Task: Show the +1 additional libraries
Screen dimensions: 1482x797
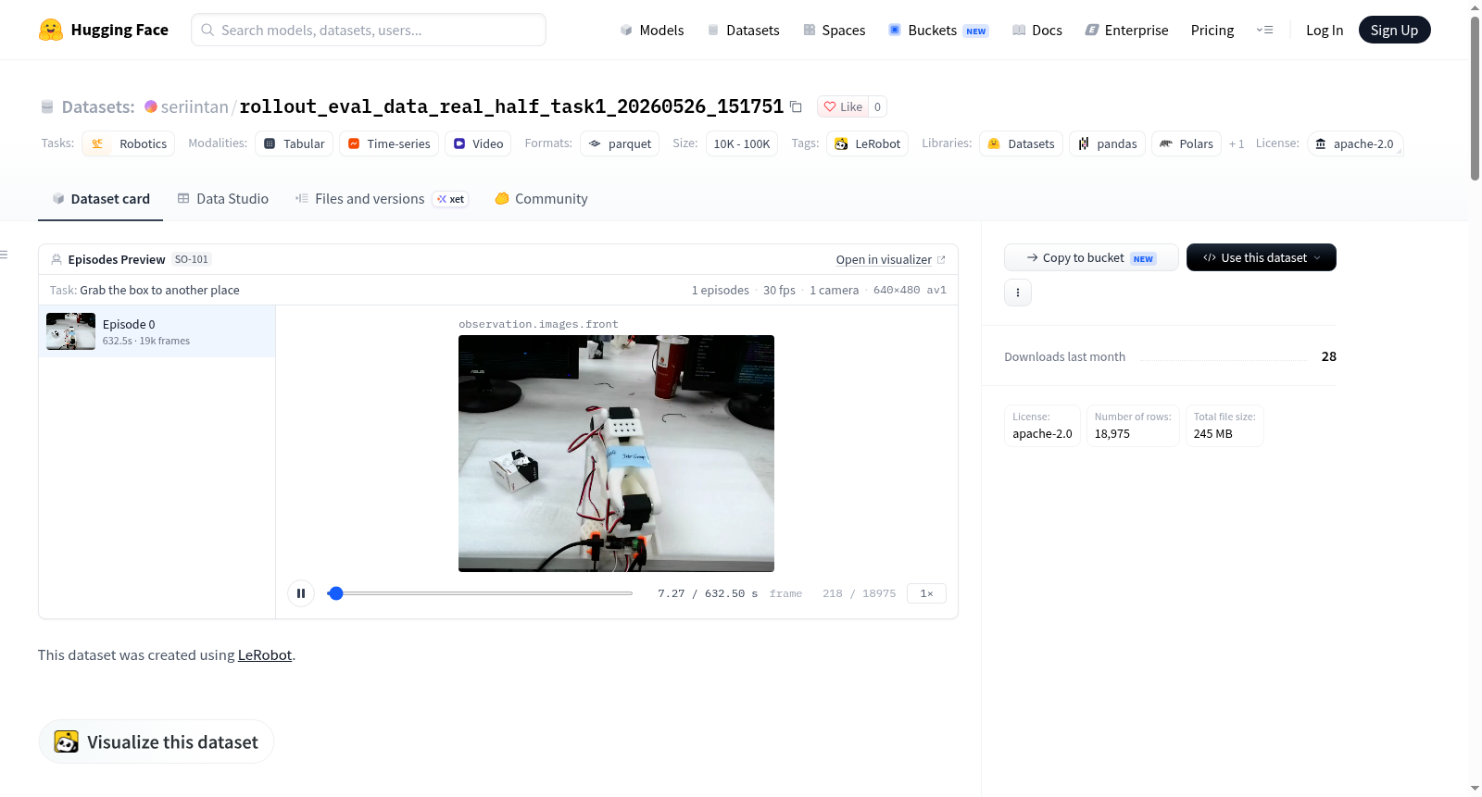Action: coord(1237,143)
